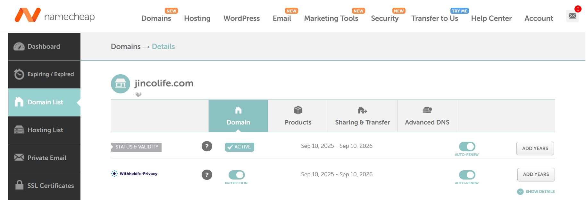Click the help question mark for Status & Validity
The image size is (586, 200).
[x=207, y=146]
